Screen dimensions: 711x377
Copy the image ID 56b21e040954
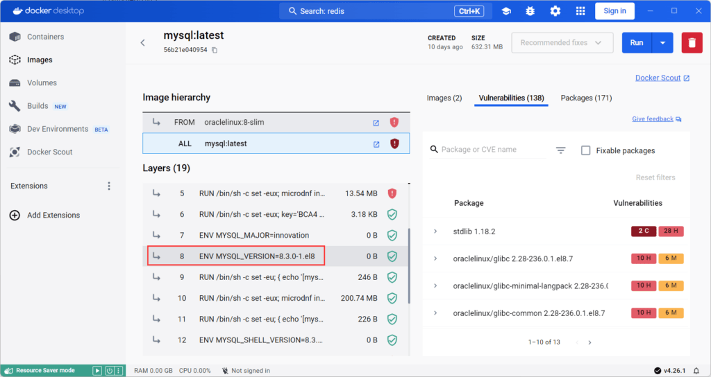215,51
